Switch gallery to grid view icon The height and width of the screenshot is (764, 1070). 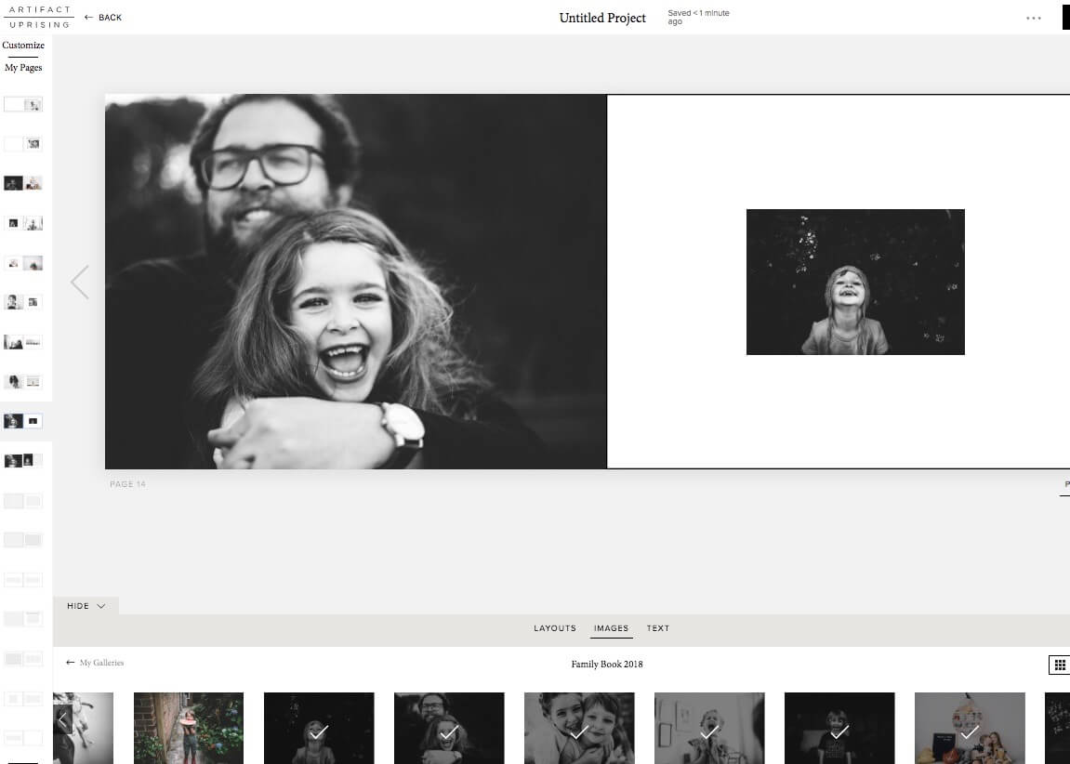[1059, 665]
